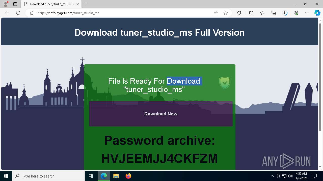Open volume tray icon
The height and width of the screenshot is (181, 323).
click(290, 176)
